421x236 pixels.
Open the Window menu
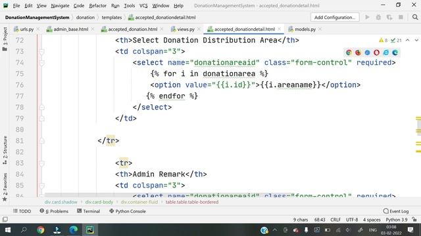161,5
